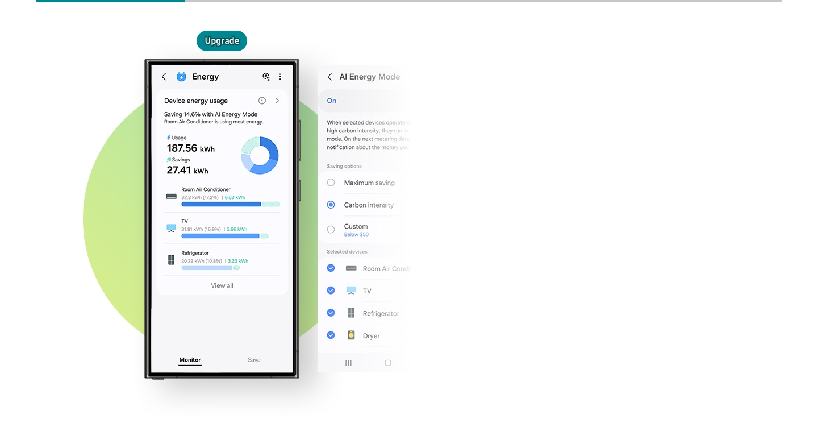Expand Device energy usage details via chevron
Screen dimensions: 818x423
[x=277, y=100]
